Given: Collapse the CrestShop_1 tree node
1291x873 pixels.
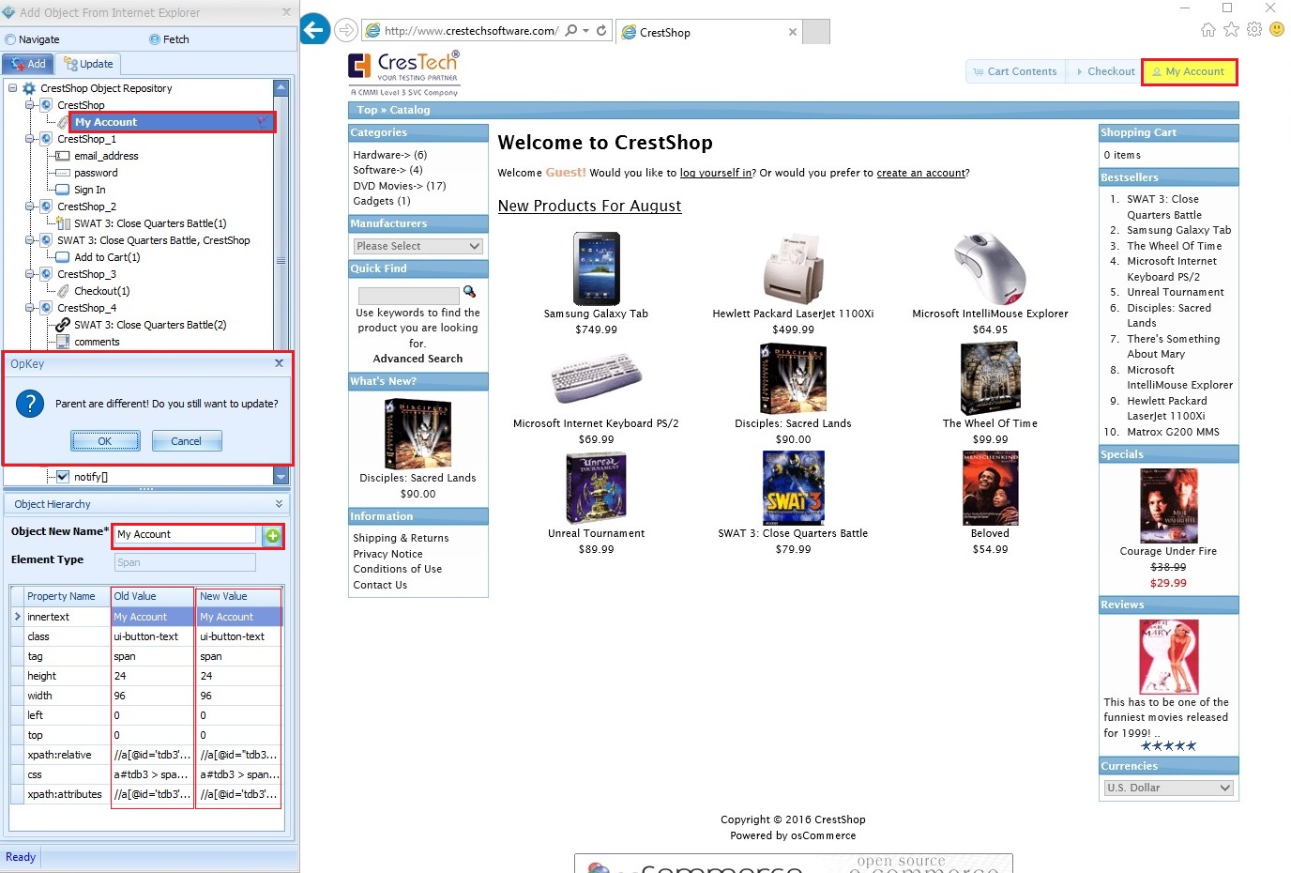Looking at the screenshot, I should pos(29,139).
